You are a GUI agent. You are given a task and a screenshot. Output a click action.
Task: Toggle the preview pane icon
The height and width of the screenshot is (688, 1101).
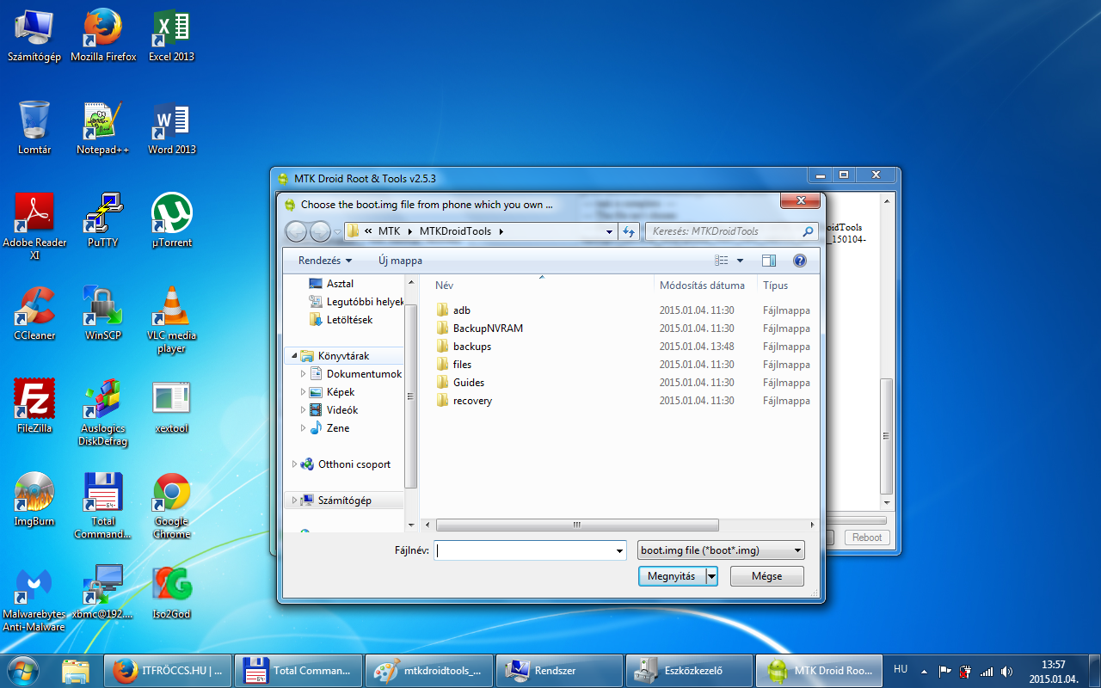tap(768, 261)
